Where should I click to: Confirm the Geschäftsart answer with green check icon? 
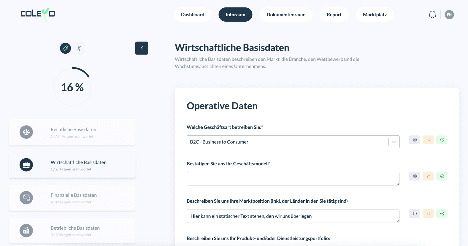click(x=442, y=140)
